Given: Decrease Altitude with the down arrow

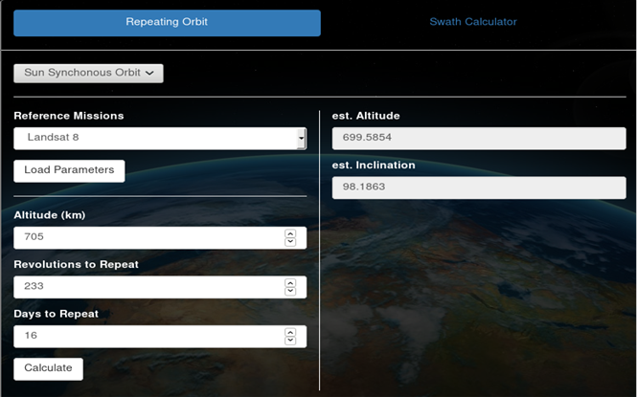Looking at the screenshot, I should coord(290,242).
